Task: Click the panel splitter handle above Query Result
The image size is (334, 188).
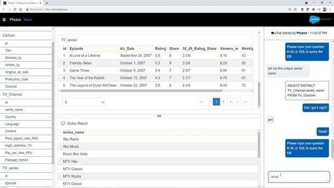Action: click(x=159, y=116)
